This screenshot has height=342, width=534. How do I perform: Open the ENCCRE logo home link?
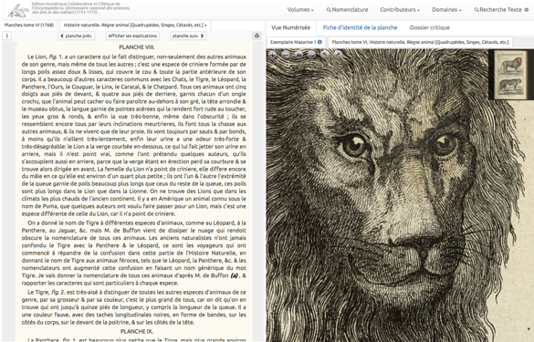coord(19,10)
